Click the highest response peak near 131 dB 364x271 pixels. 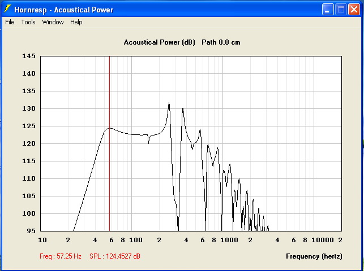point(169,103)
